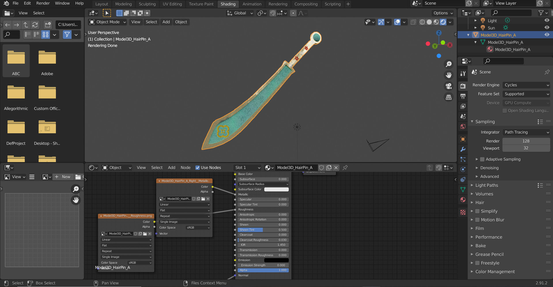
Task: Open the Material properties tab icon
Action: pos(463,200)
